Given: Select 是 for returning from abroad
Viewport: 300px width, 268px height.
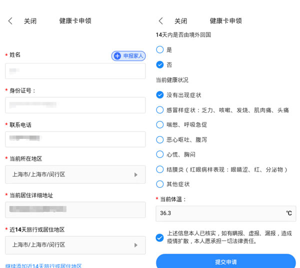Looking at the screenshot, I should click(160, 49).
